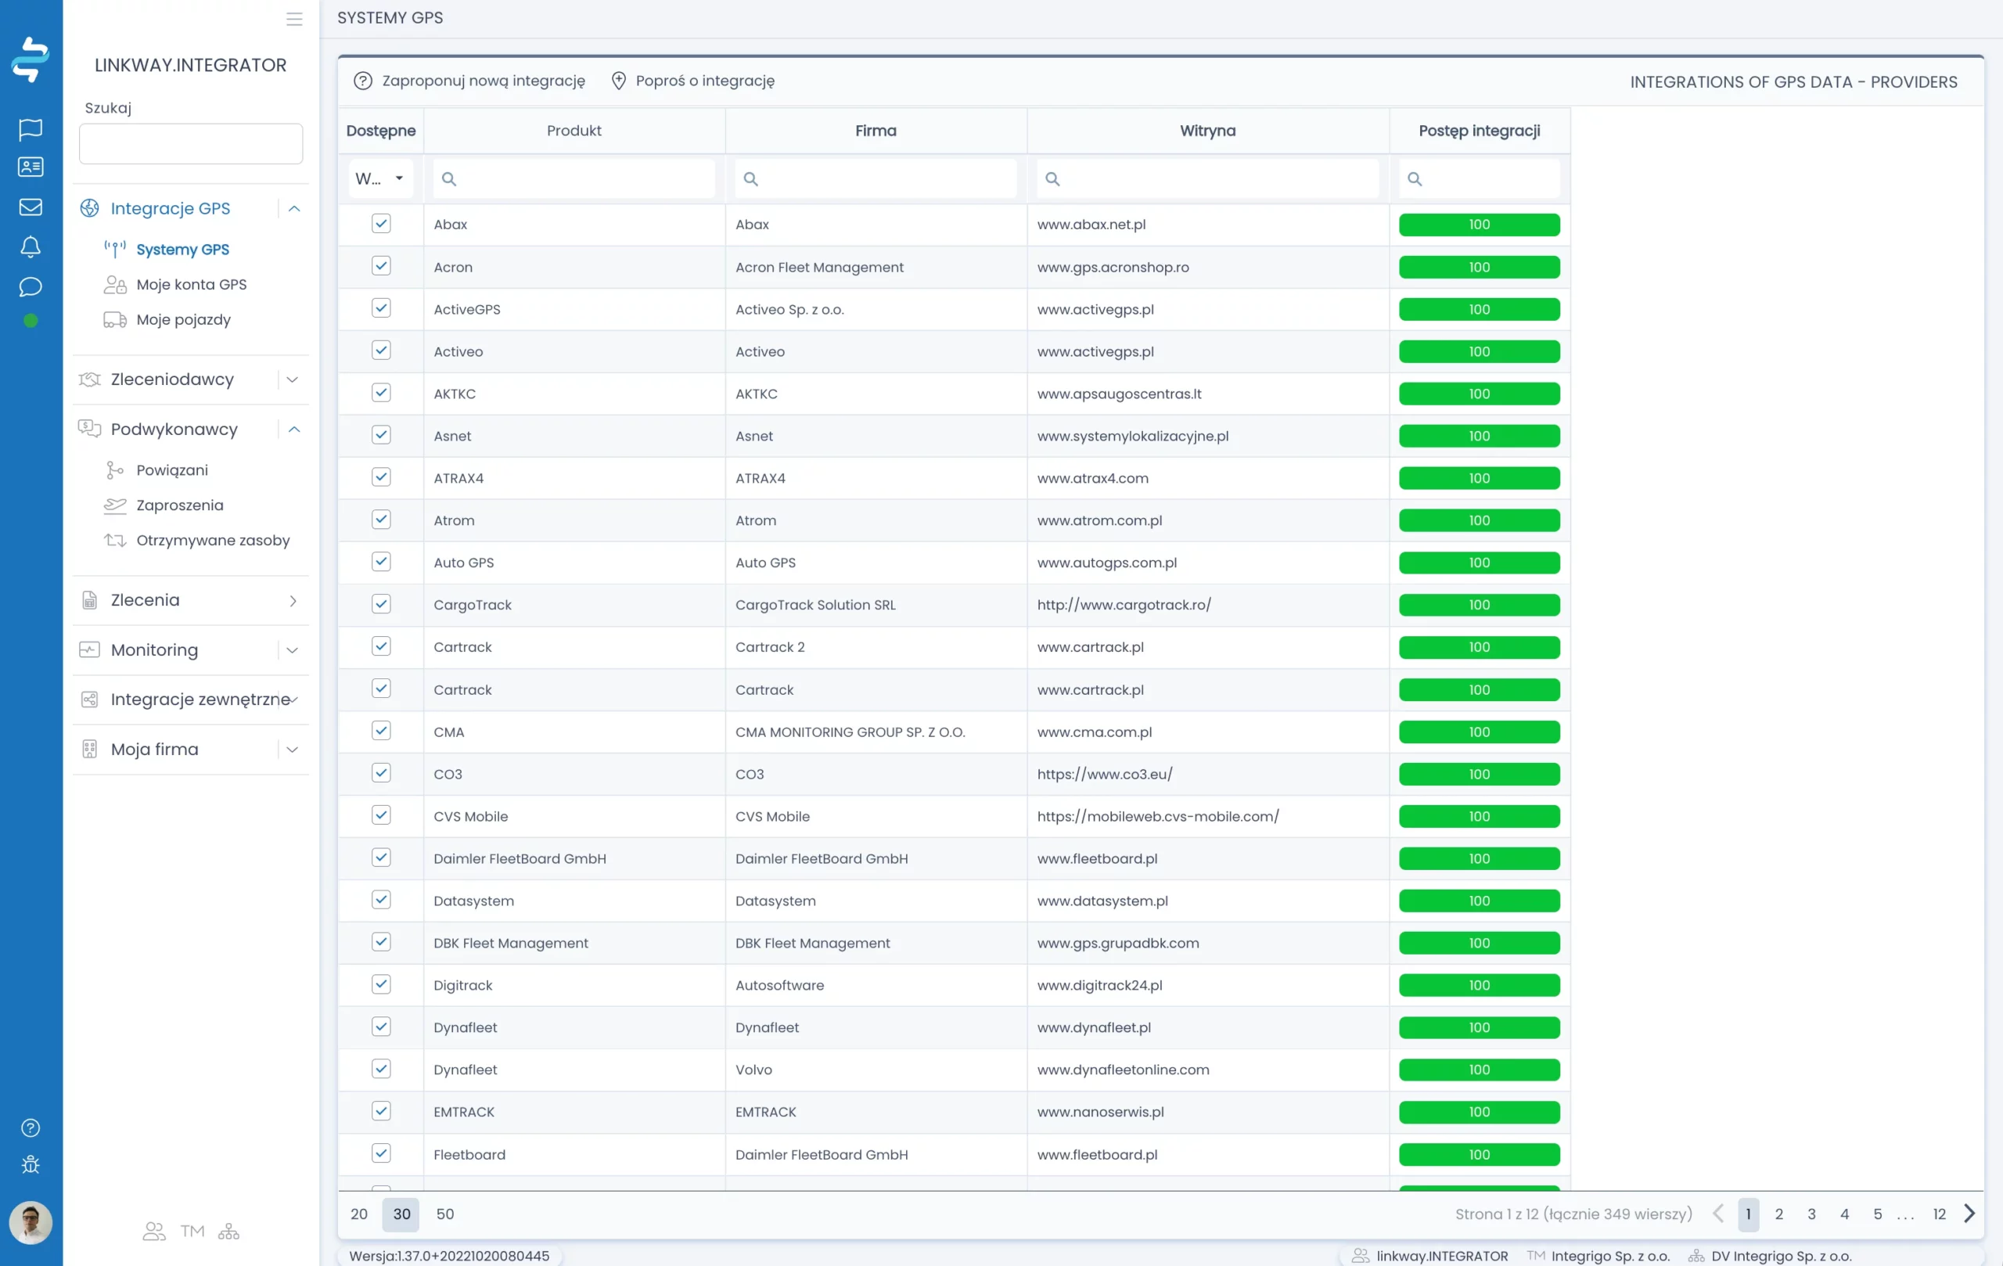The width and height of the screenshot is (2003, 1266).
Task: Open the contact card icon in left rail
Action: point(31,167)
